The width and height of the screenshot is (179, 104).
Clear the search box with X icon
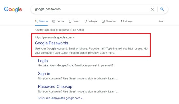click(x=152, y=9)
